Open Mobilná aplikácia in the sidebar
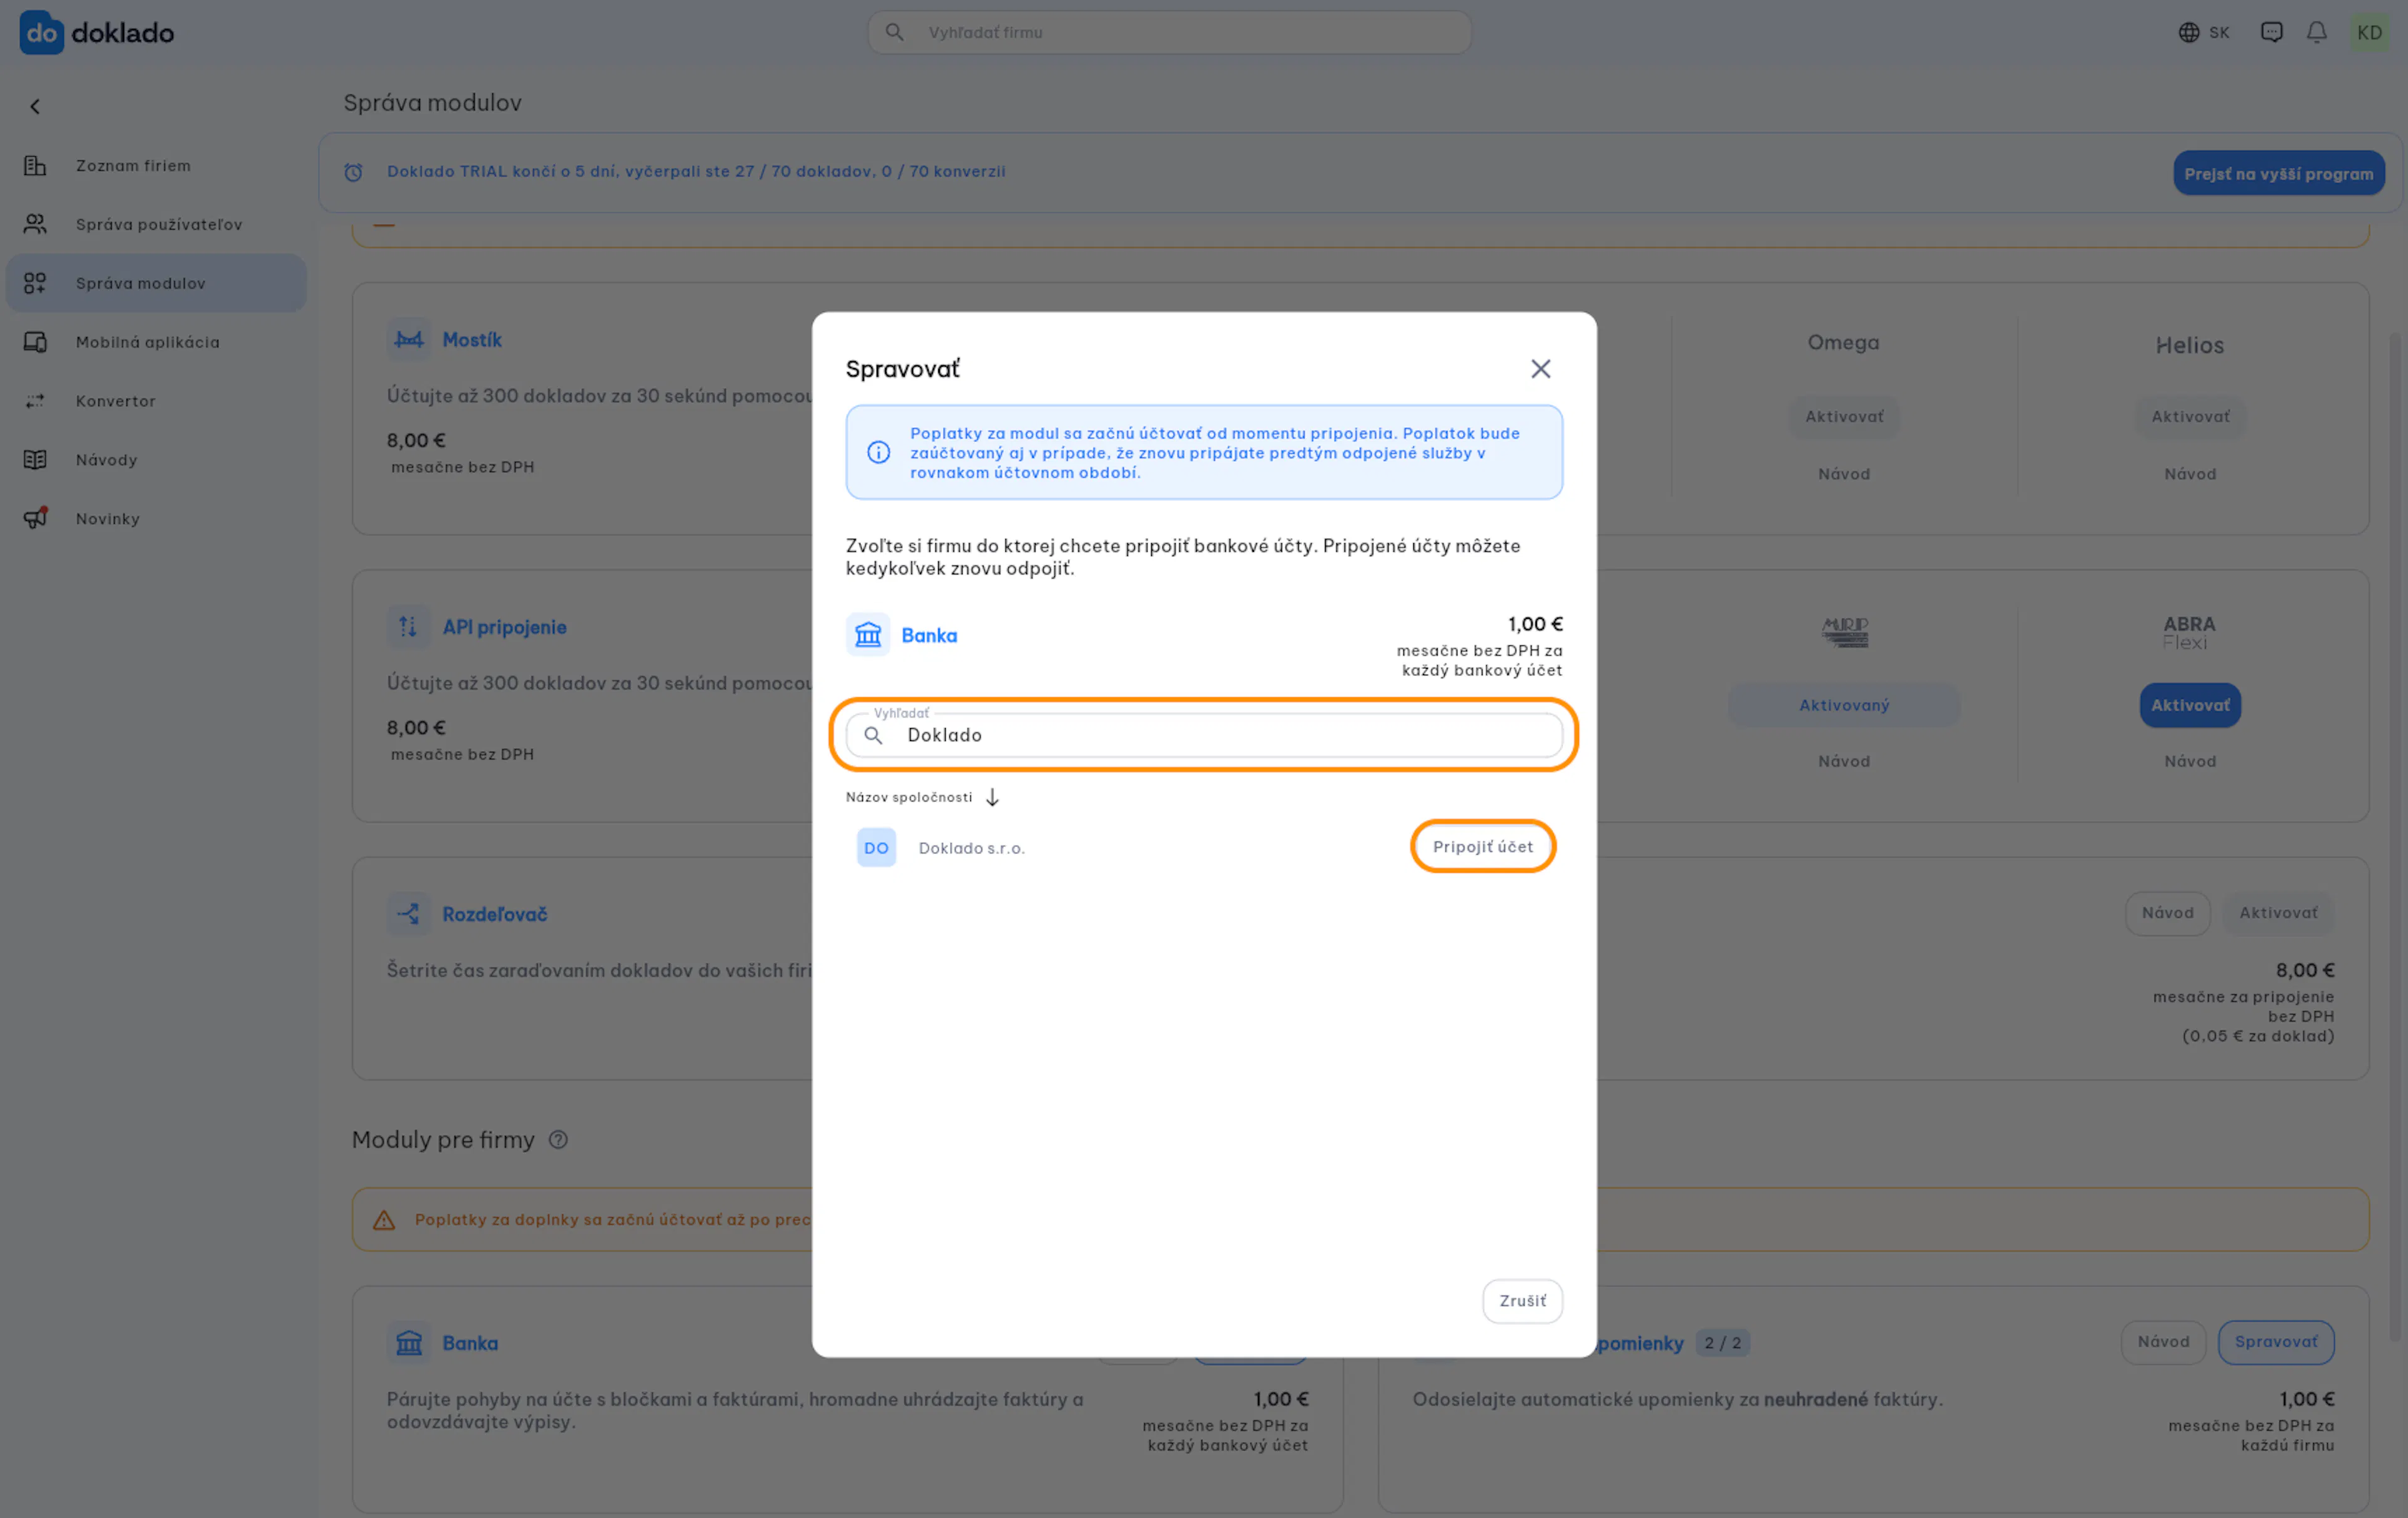Screen dimensions: 2408x1518 click(x=157, y=342)
